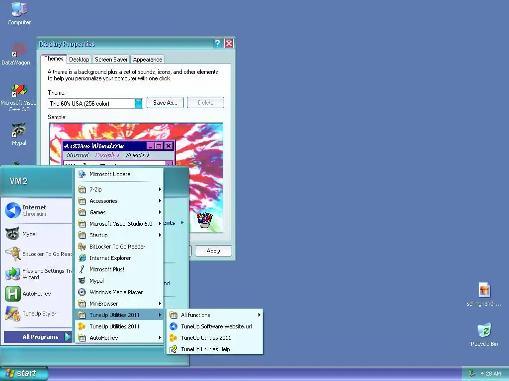Launch Mypal from All Programs list
The width and height of the screenshot is (509, 381).
pyautogui.click(x=119, y=281)
